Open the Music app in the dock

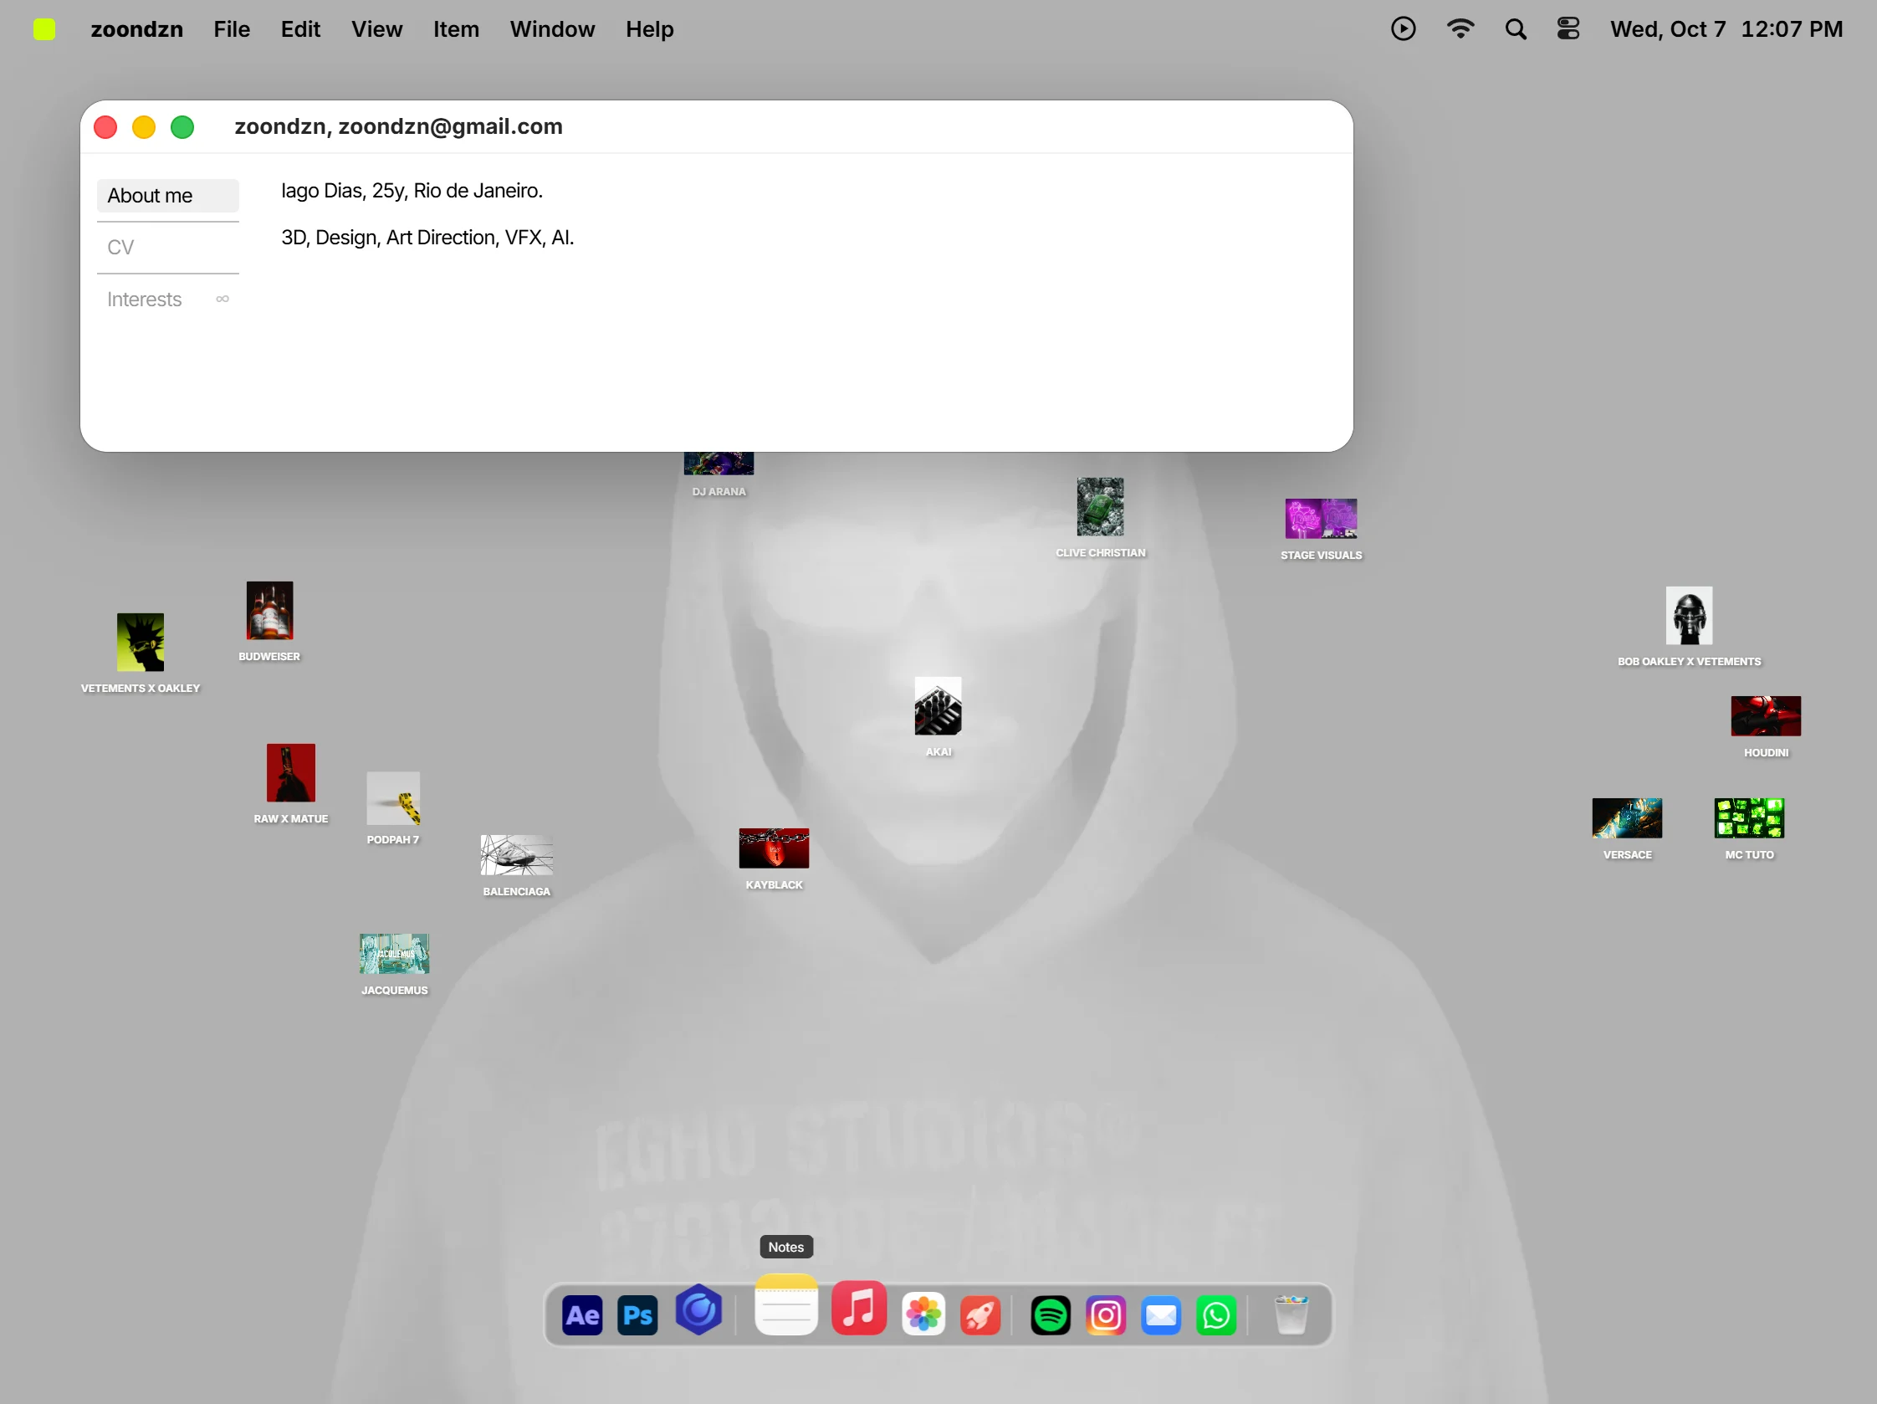pyautogui.click(x=859, y=1308)
